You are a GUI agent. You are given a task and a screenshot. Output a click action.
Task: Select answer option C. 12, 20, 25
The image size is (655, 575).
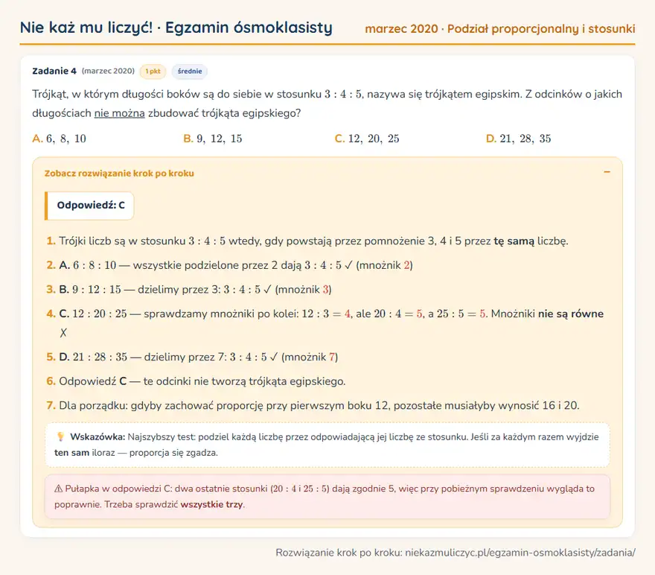pyautogui.click(x=367, y=139)
